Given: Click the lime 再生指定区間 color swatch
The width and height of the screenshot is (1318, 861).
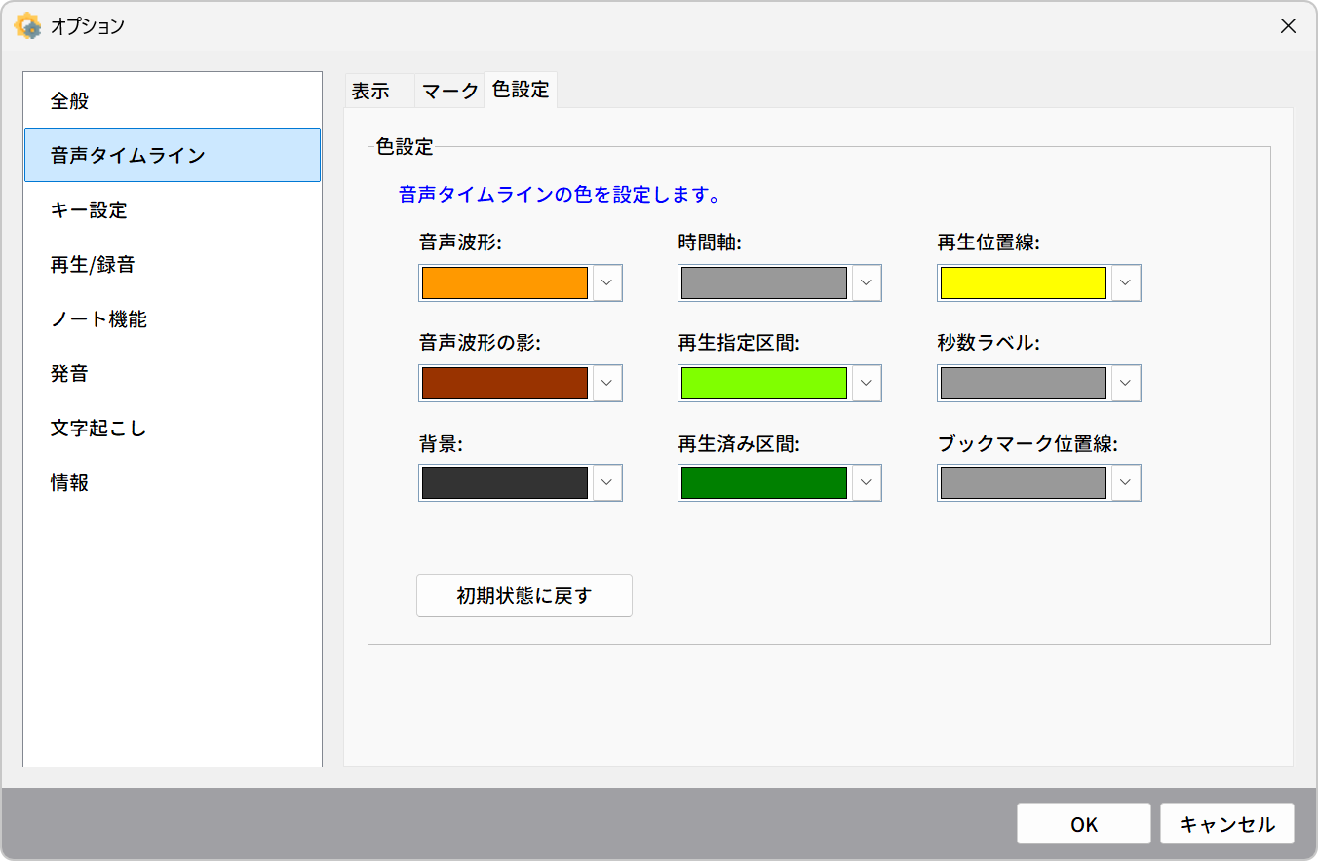Looking at the screenshot, I should coord(764,384).
